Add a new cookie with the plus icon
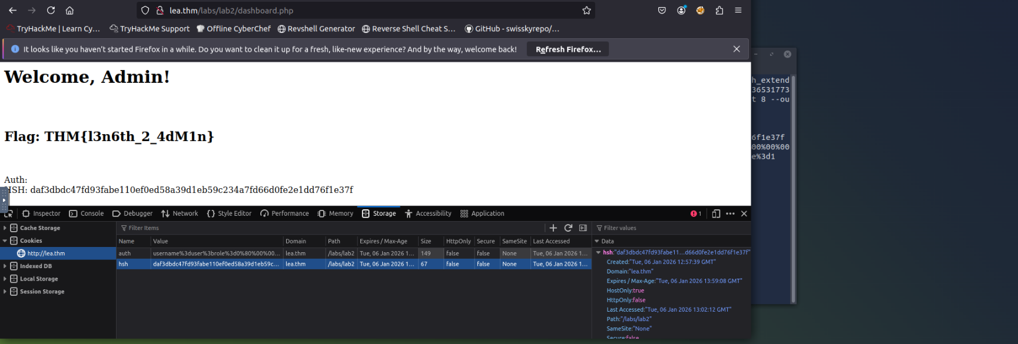Image resolution: width=1018 pixels, height=344 pixels. click(553, 228)
